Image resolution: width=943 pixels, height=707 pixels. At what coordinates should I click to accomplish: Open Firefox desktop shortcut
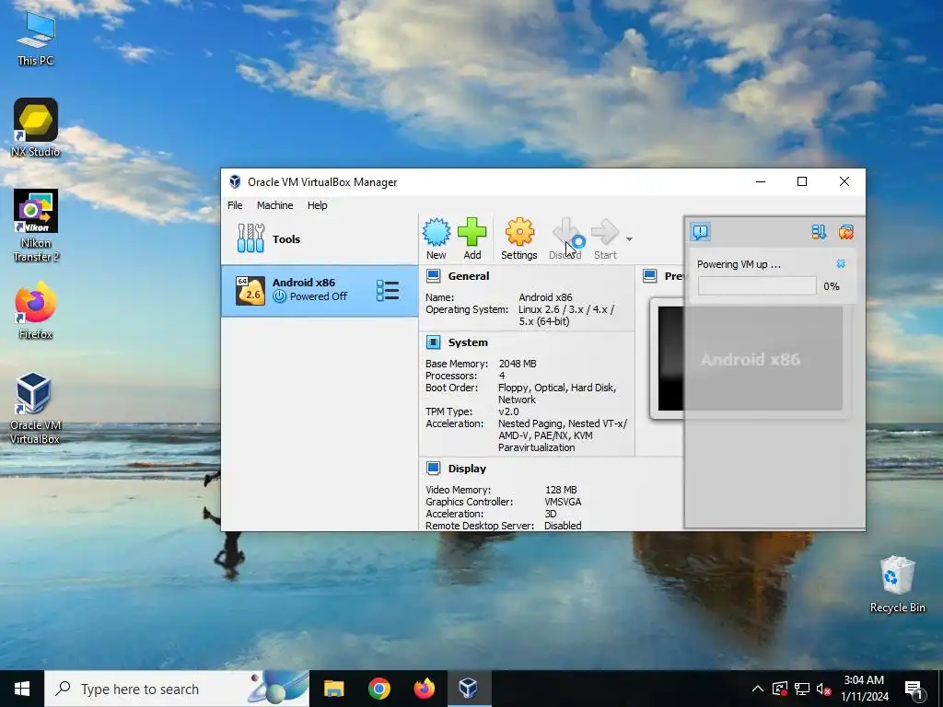[36, 311]
